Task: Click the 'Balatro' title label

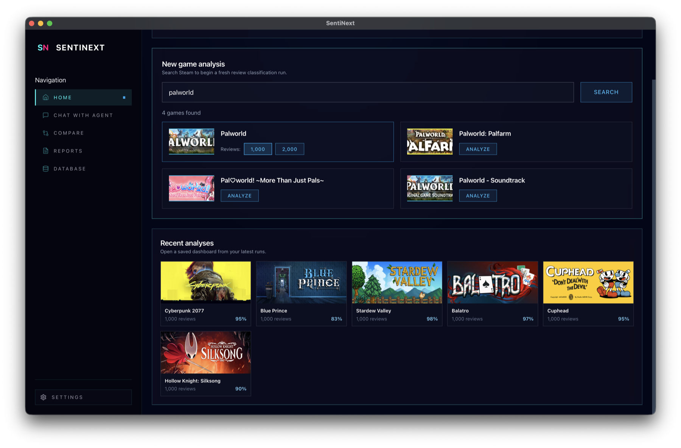Action: pos(460,311)
